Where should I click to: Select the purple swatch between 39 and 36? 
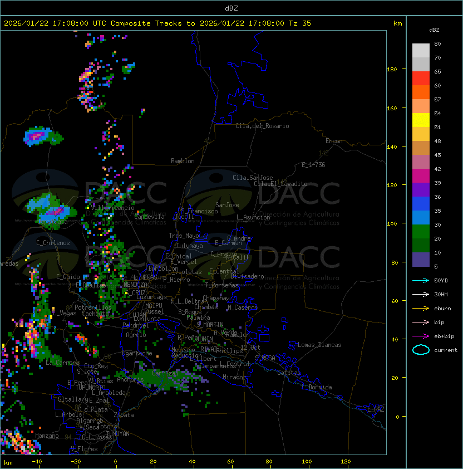tap(421, 189)
